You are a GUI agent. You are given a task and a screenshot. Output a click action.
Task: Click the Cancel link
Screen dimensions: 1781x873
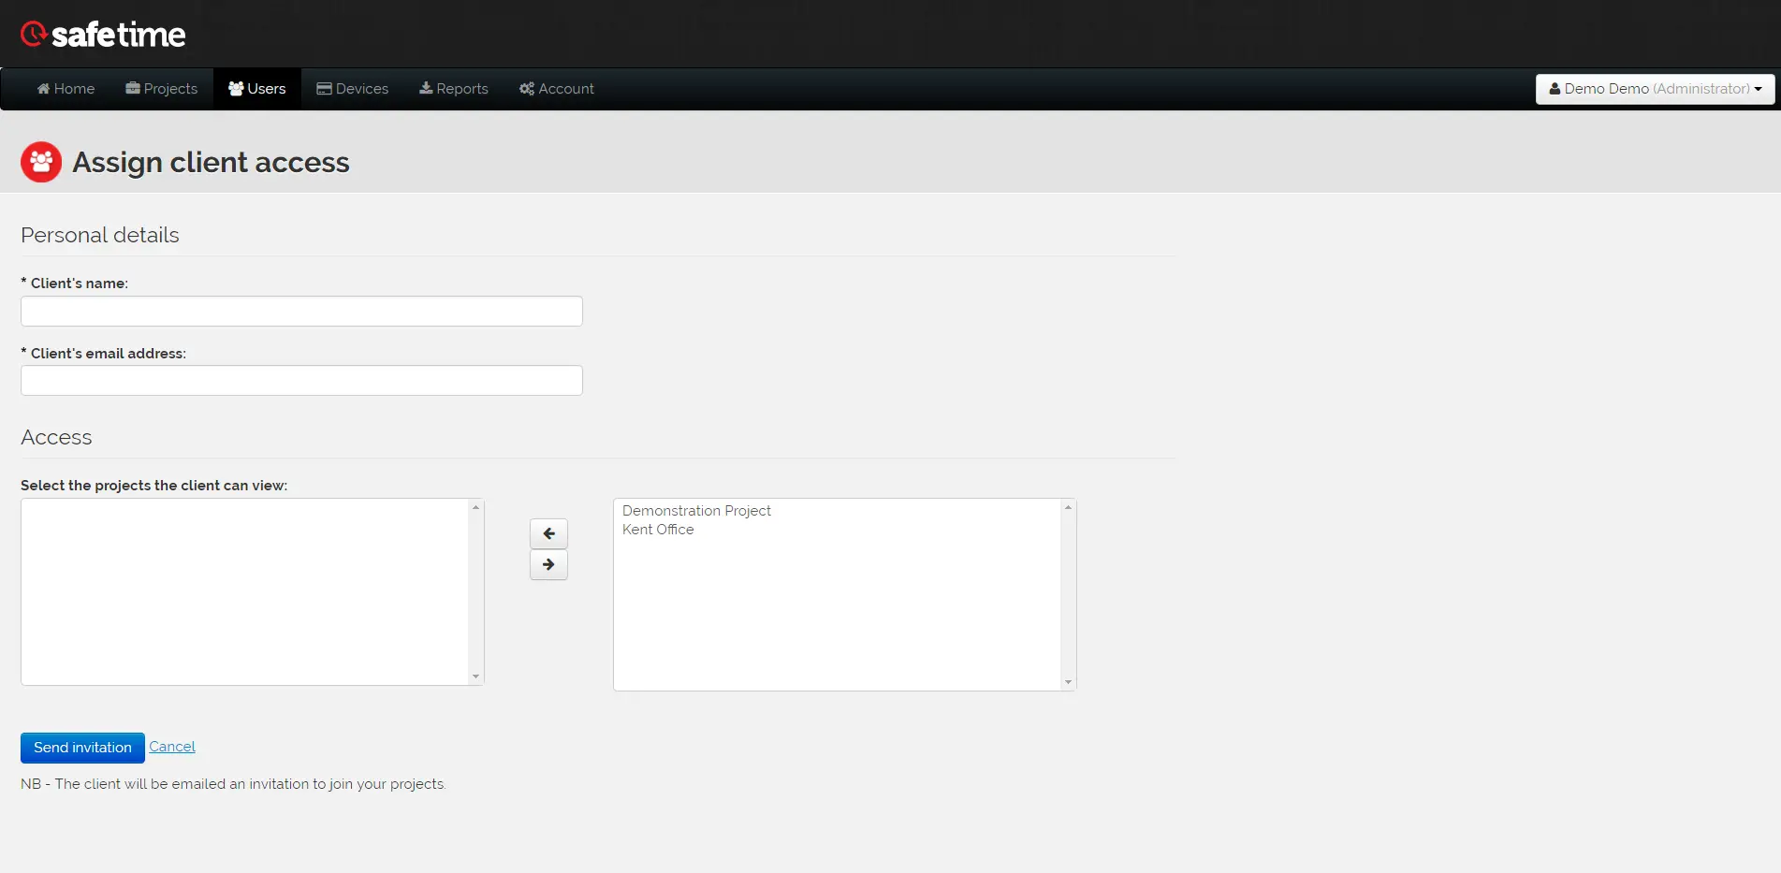(x=172, y=747)
